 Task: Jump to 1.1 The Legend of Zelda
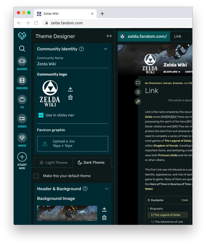(x=168, y=215)
